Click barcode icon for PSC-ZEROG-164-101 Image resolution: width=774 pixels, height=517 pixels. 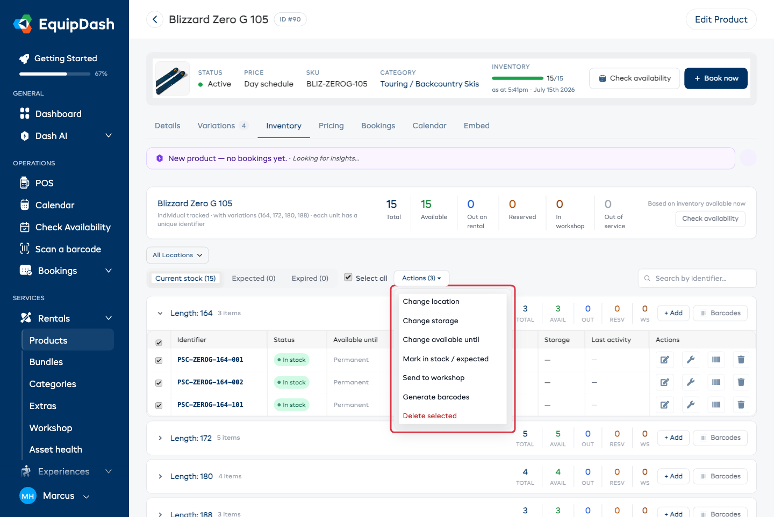click(716, 405)
